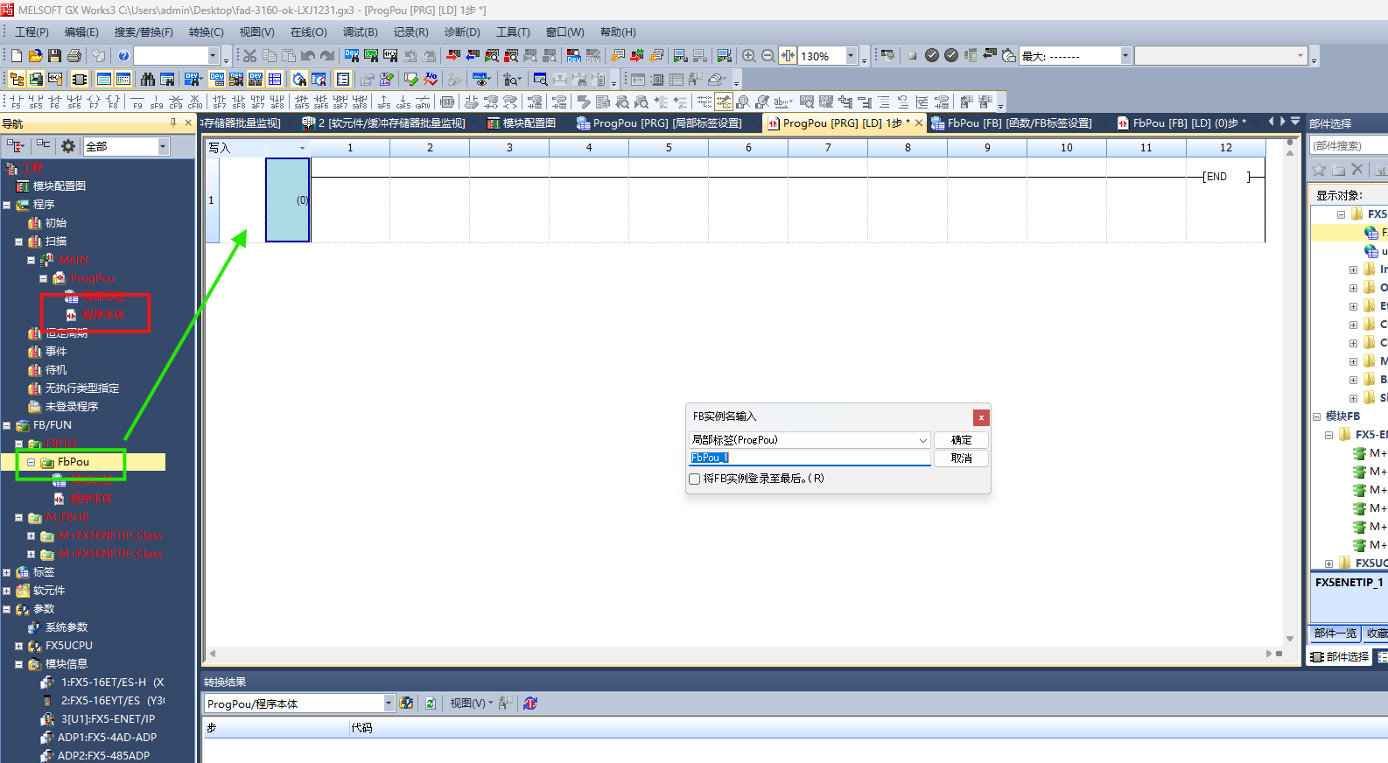Click the Cut scissors icon
Image resolution: width=1388 pixels, height=763 pixels.
tap(250, 56)
